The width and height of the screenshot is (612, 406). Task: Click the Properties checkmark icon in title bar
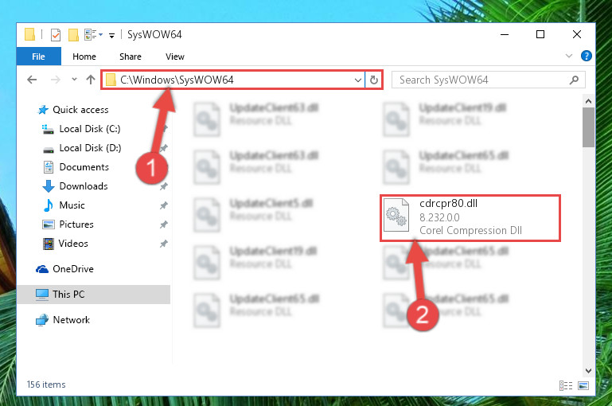click(56, 35)
